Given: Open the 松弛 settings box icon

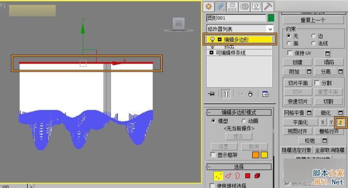Looking at the screenshot, I should (325, 141).
